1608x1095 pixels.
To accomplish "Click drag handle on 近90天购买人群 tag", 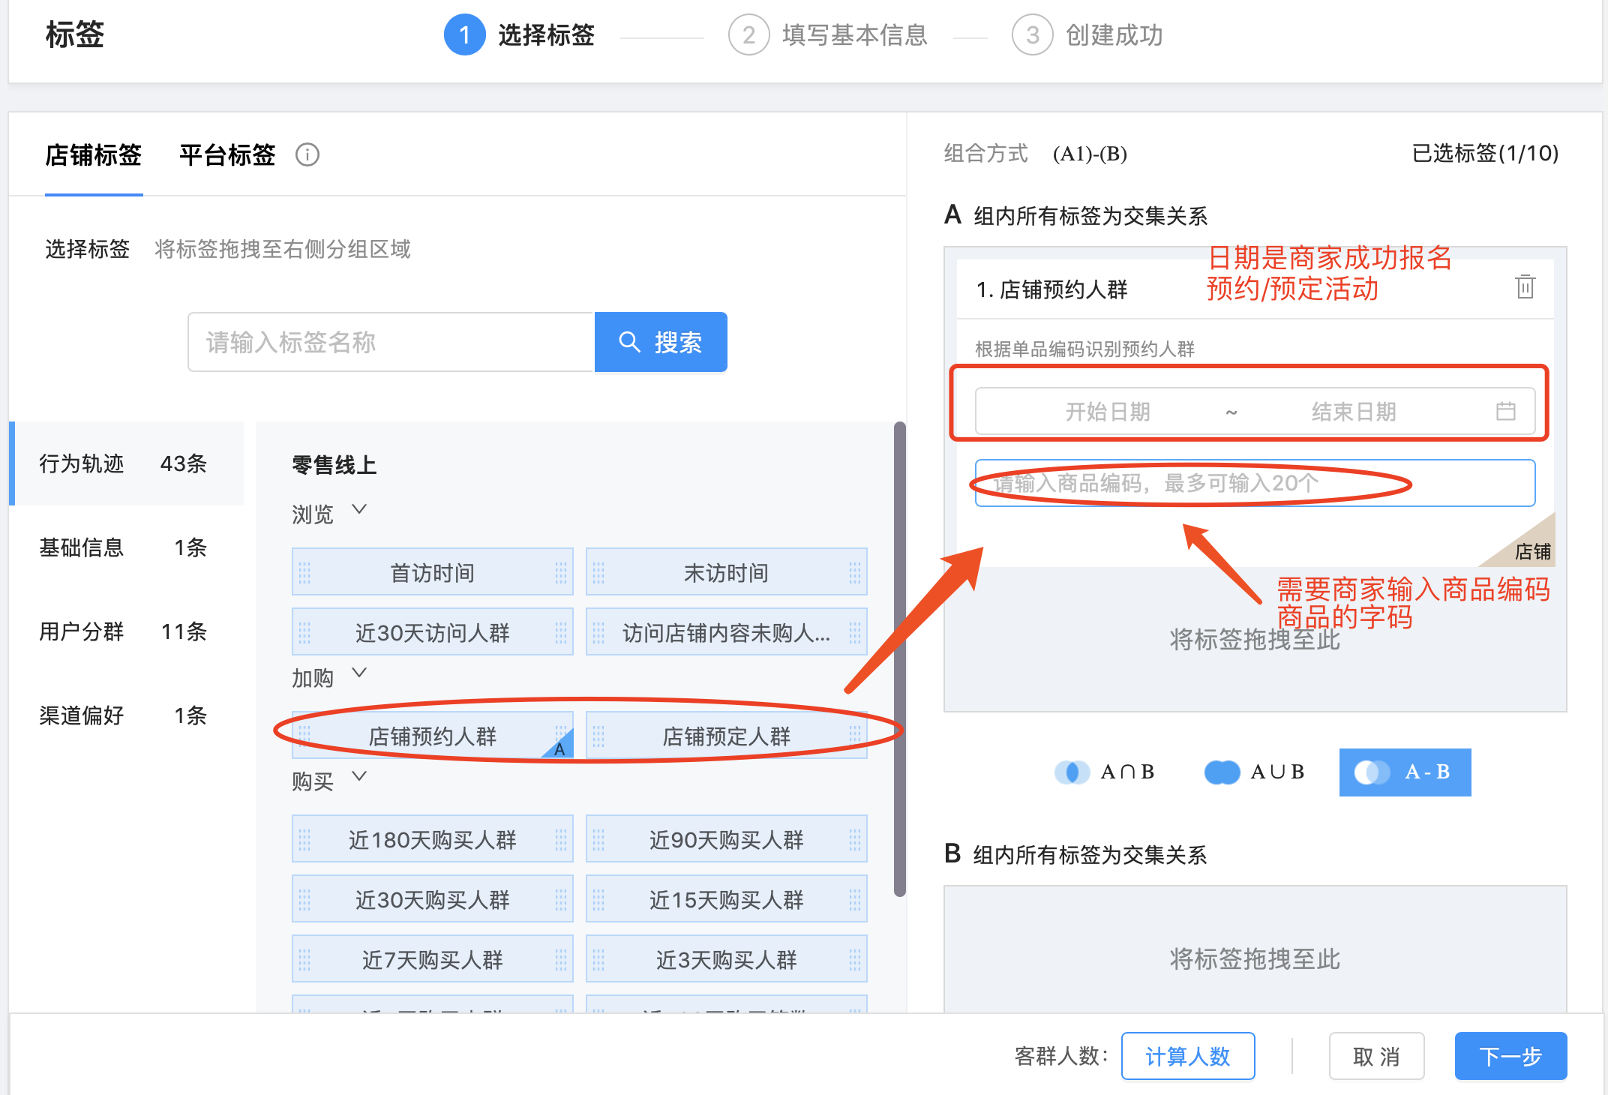I will [x=598, y=839].
